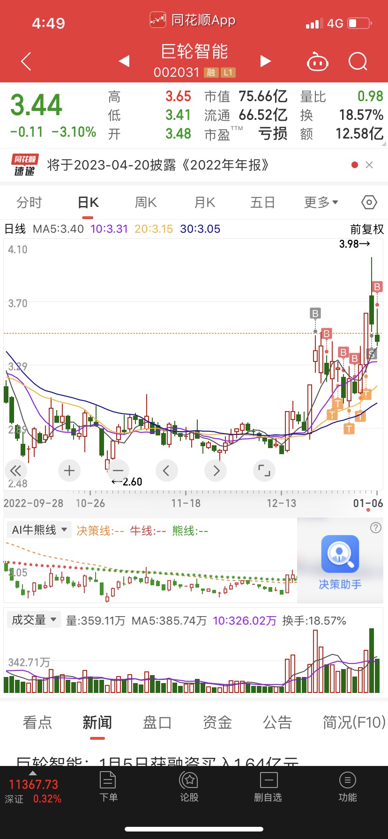
Task: Tap 量比 0.98 value
Action: point(370,96)
